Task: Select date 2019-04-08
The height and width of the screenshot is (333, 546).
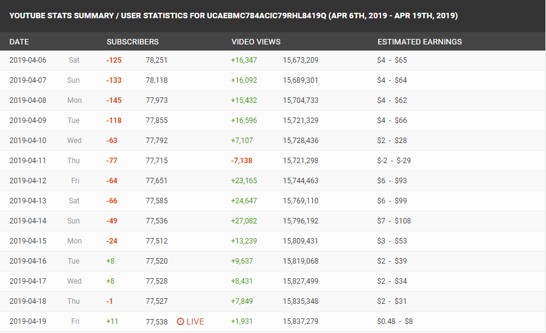Action: 28,100
